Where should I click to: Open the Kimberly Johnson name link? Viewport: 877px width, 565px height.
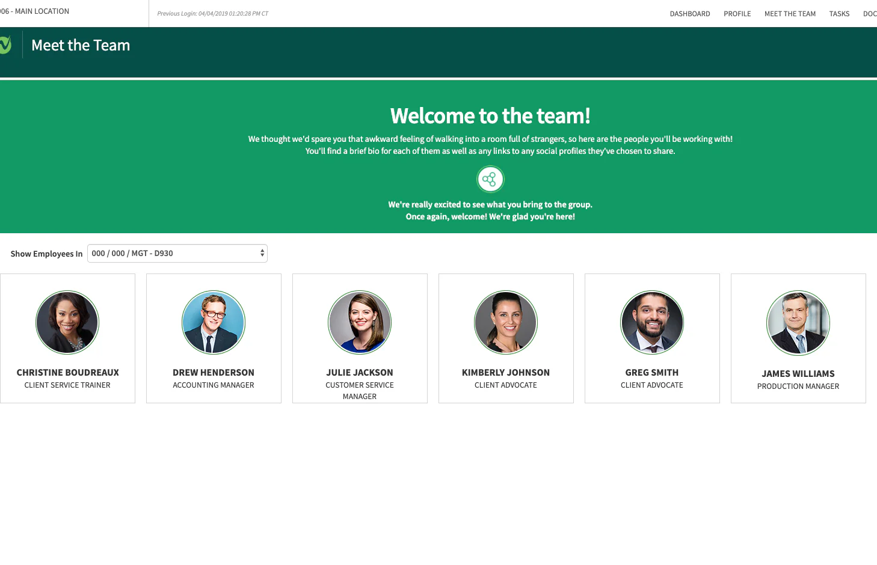click(x=506, y=373)
